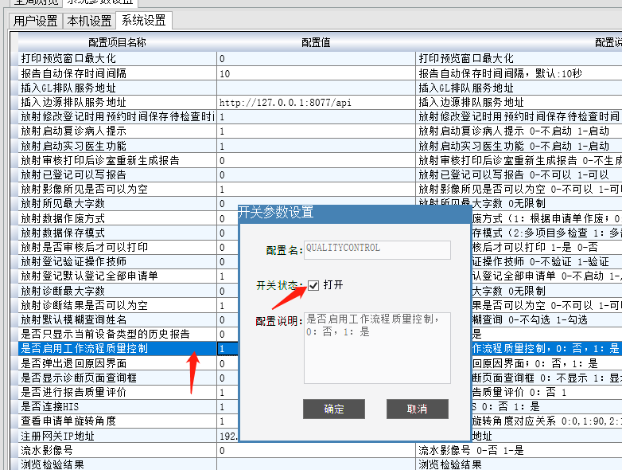
Task: Select the 打印预览窗口最大化 row
Action: point(117,59)
